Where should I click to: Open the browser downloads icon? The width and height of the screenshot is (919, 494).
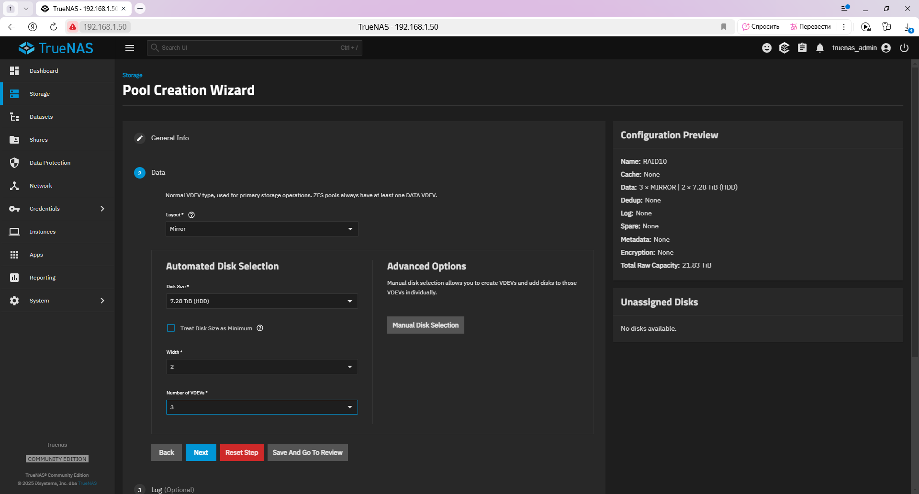pyautogui.click(x=908, y=27)
